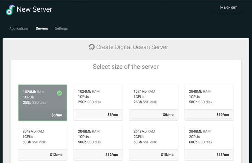Pick the first $12/mo 50Gb plan
The height and width of the screenshot is (163, 252).
pos(43,142)
